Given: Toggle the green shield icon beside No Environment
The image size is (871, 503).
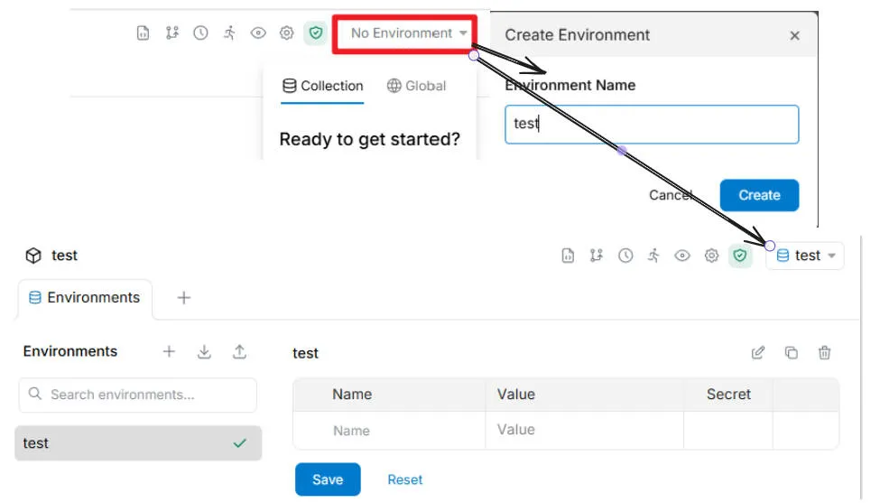Looking at the screenshot, I should click(x=315, y=33).
